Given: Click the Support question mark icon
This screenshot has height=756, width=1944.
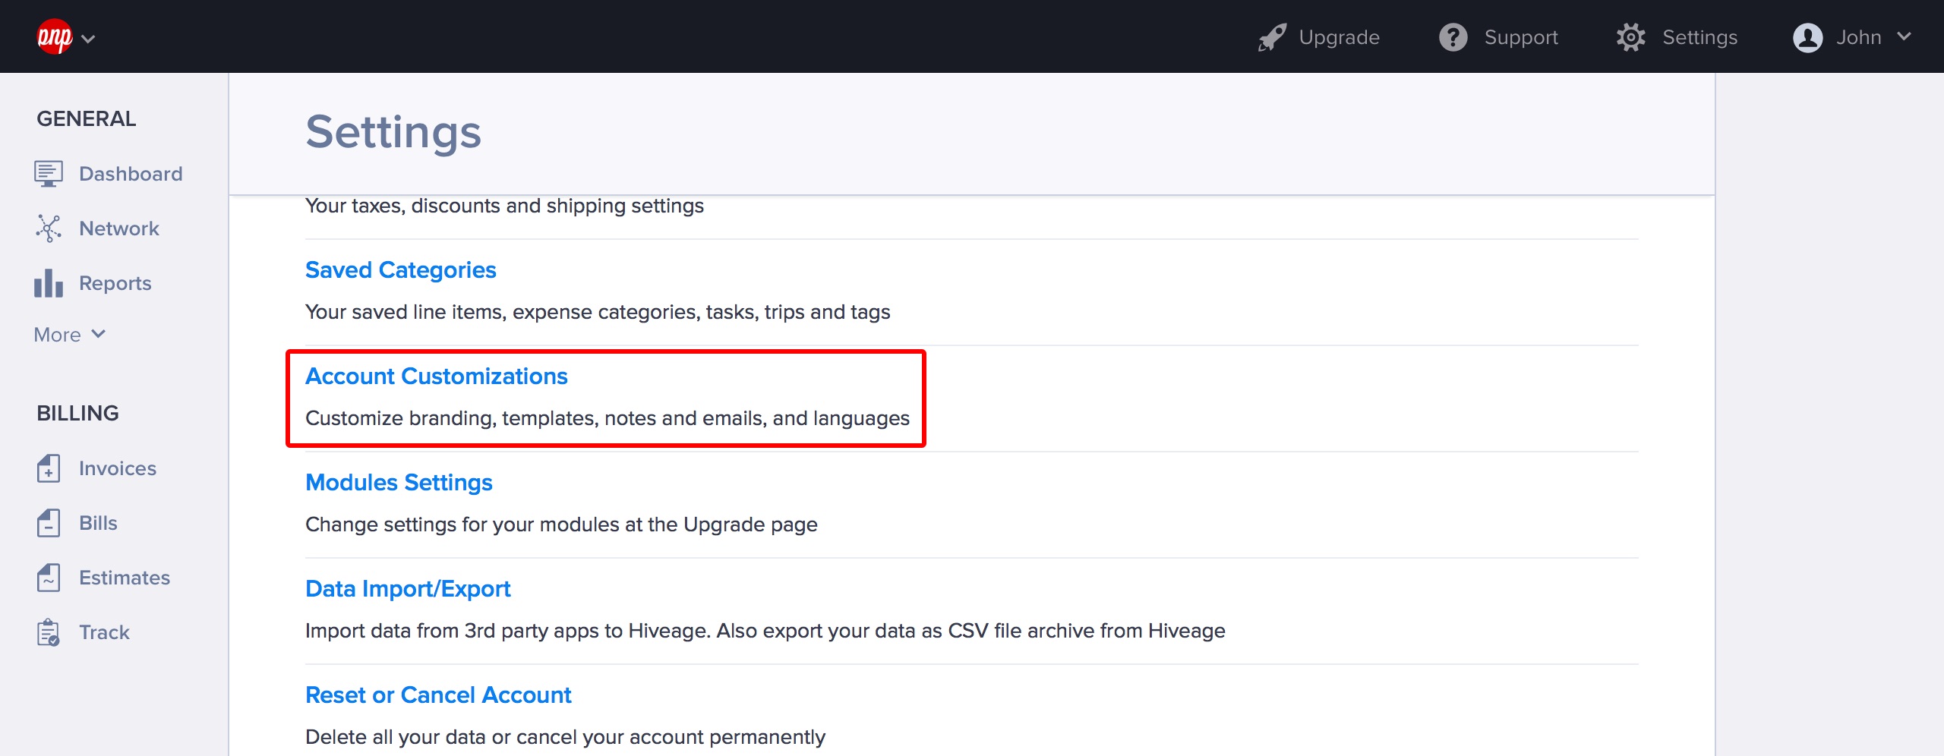Looking at the screenshot, I should pyautogui.click(x=1453, y=37).
